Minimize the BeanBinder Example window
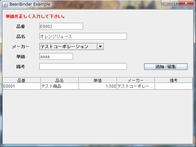 pyautogui.click(x=166, y=3)
